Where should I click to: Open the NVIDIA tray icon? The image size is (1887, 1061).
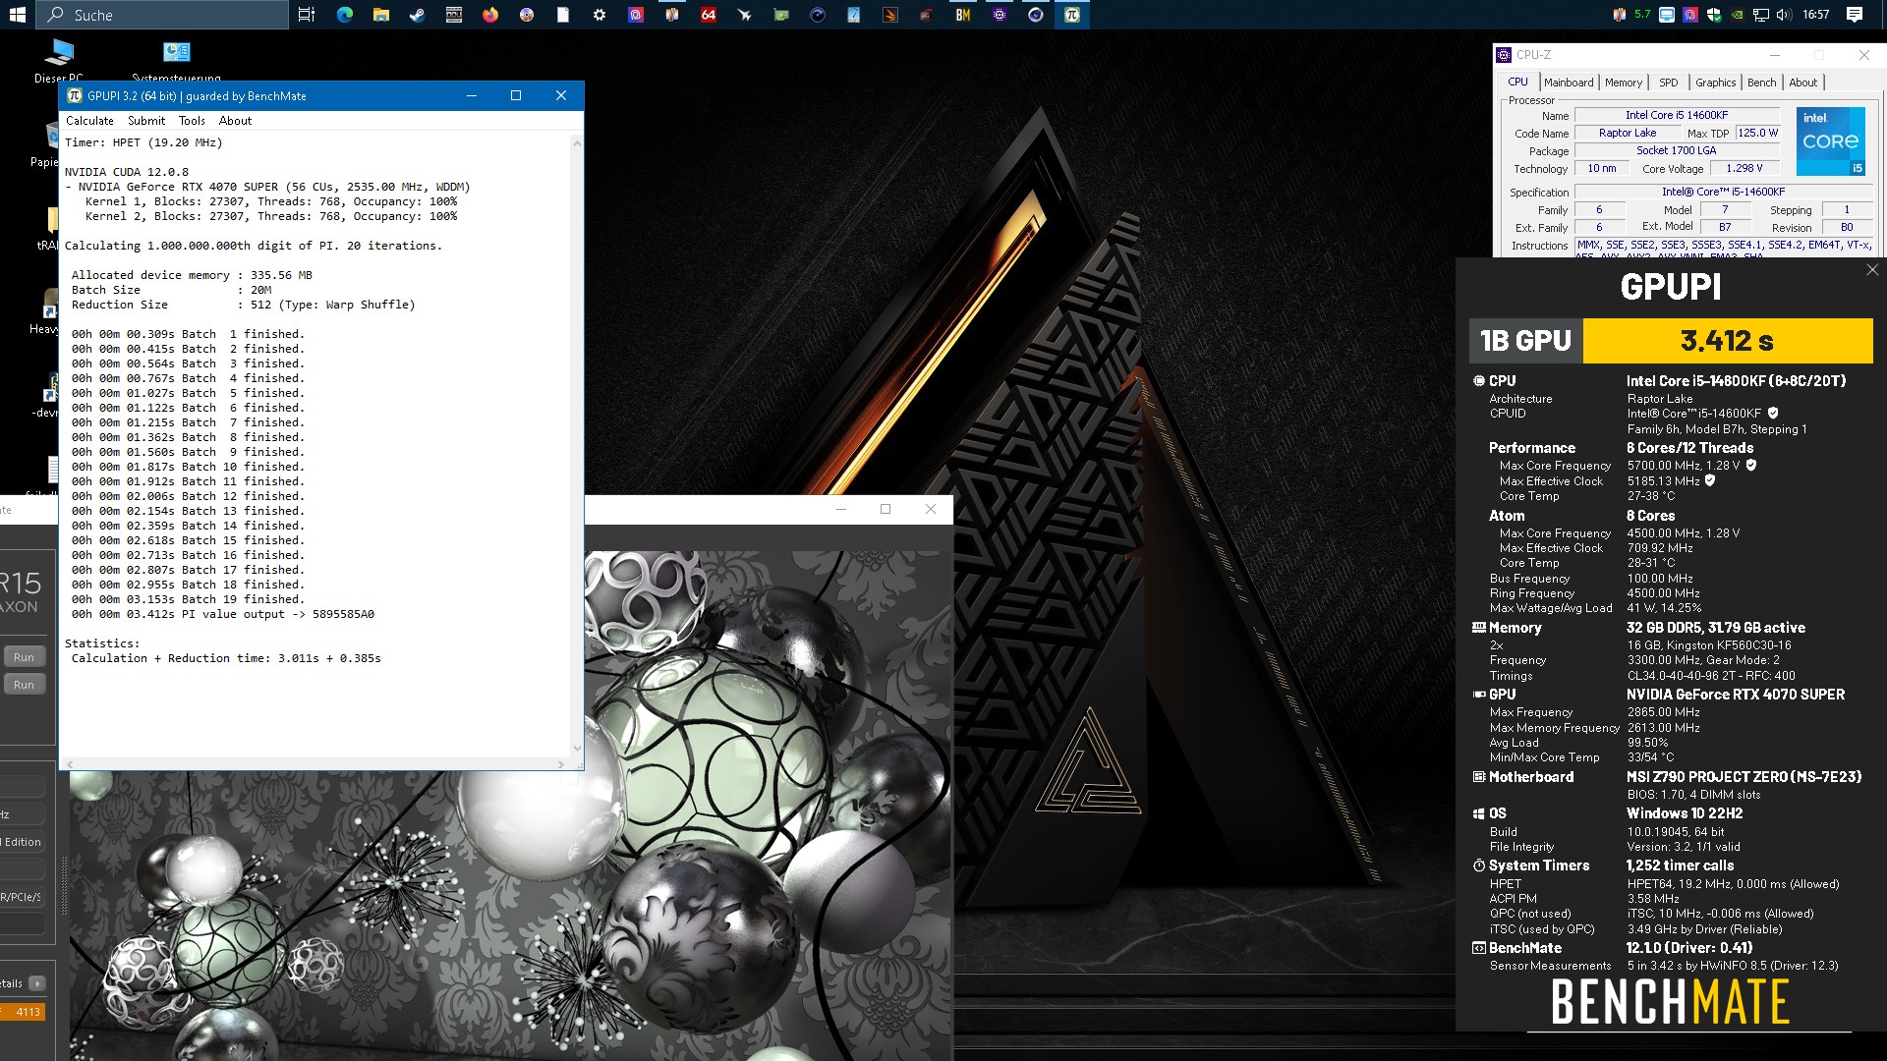(1737, 15)
